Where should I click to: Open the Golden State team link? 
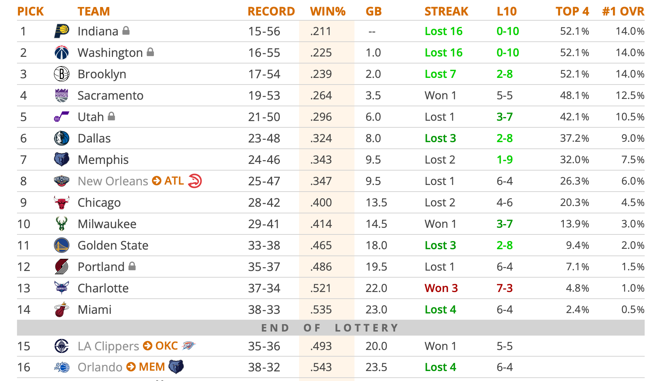pos(113,246)
